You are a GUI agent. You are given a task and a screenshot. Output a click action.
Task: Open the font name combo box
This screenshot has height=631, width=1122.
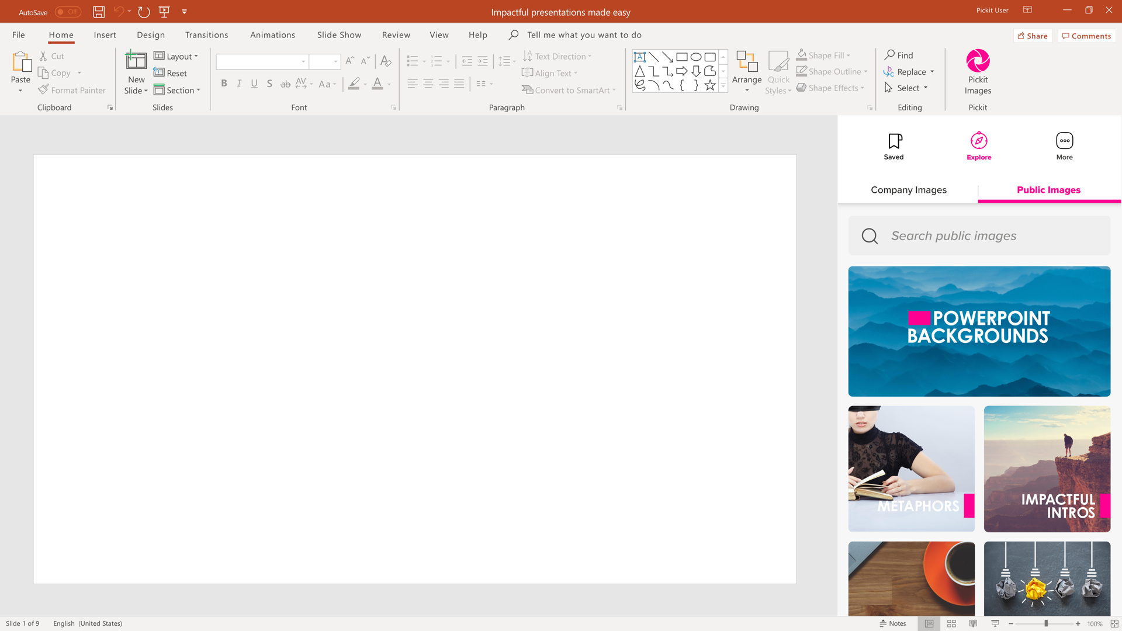[262, 61]
